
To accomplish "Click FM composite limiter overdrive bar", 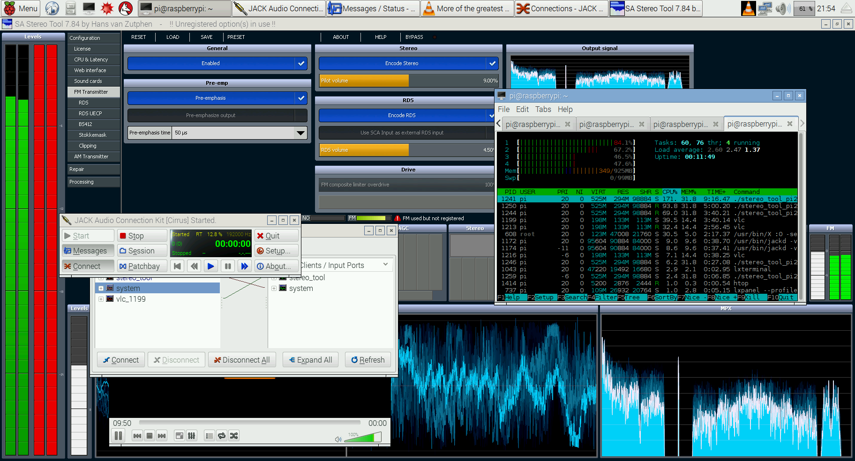I will [407, 185].
